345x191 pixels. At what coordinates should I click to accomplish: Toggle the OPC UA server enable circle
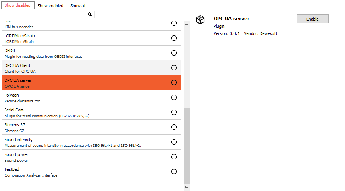point(174,83)
